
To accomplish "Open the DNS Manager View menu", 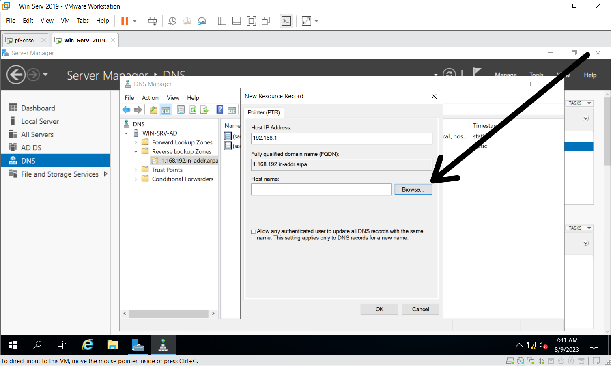I will point(173,98).
